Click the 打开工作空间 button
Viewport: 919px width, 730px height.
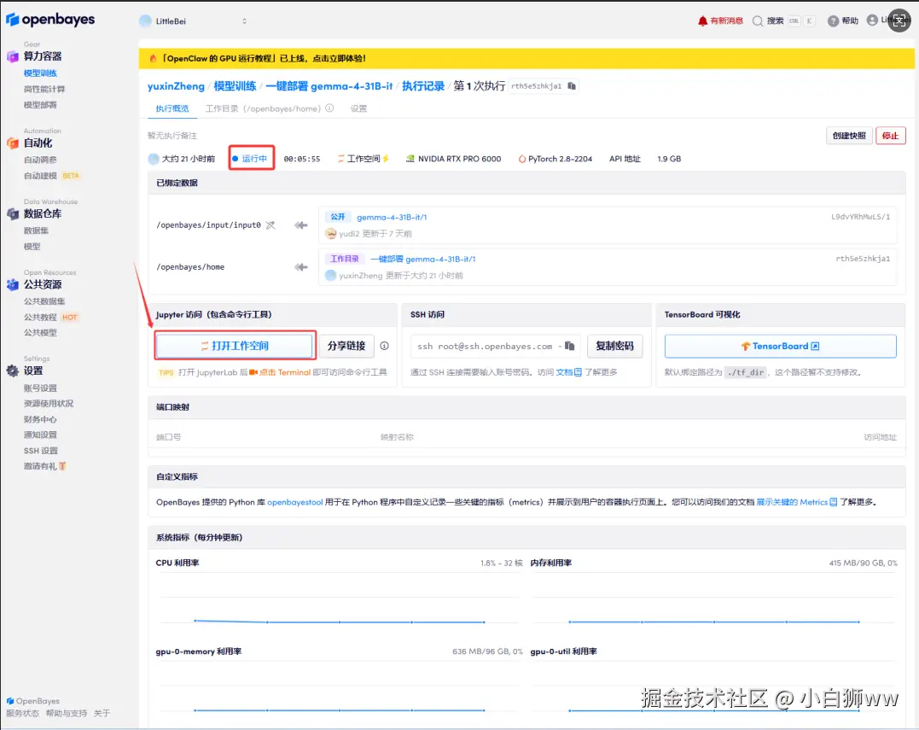tap(235, 346)
